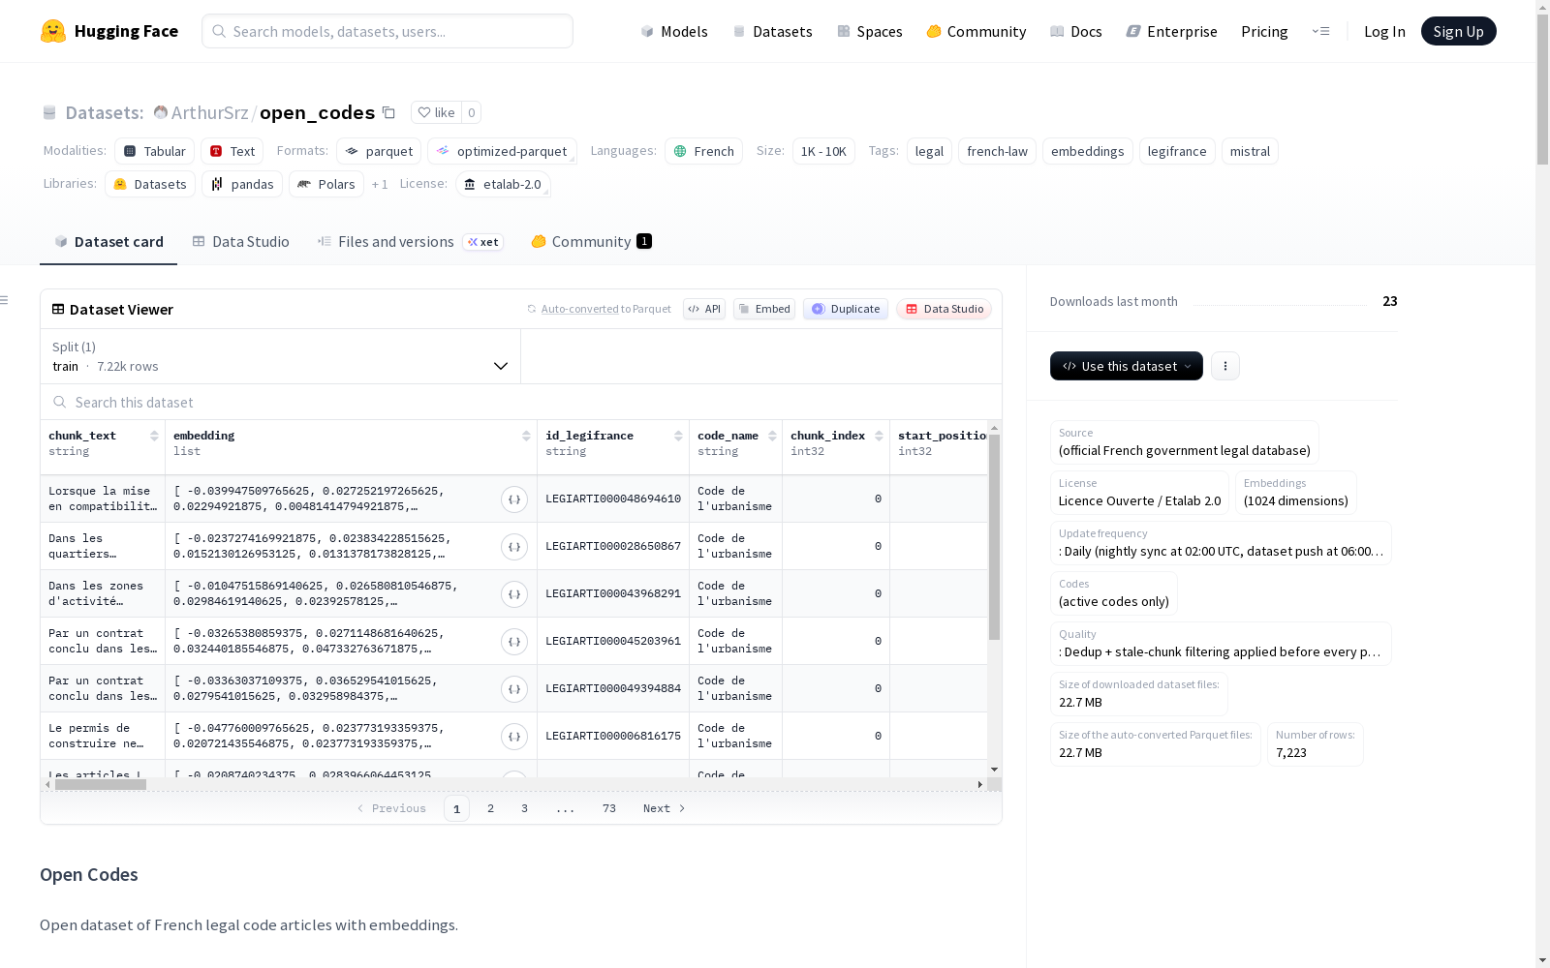The image size is (1550, 968).
Task: Expand embedding cell for LEGIARTI000028650867 row
Action: (x=514, y=547)
